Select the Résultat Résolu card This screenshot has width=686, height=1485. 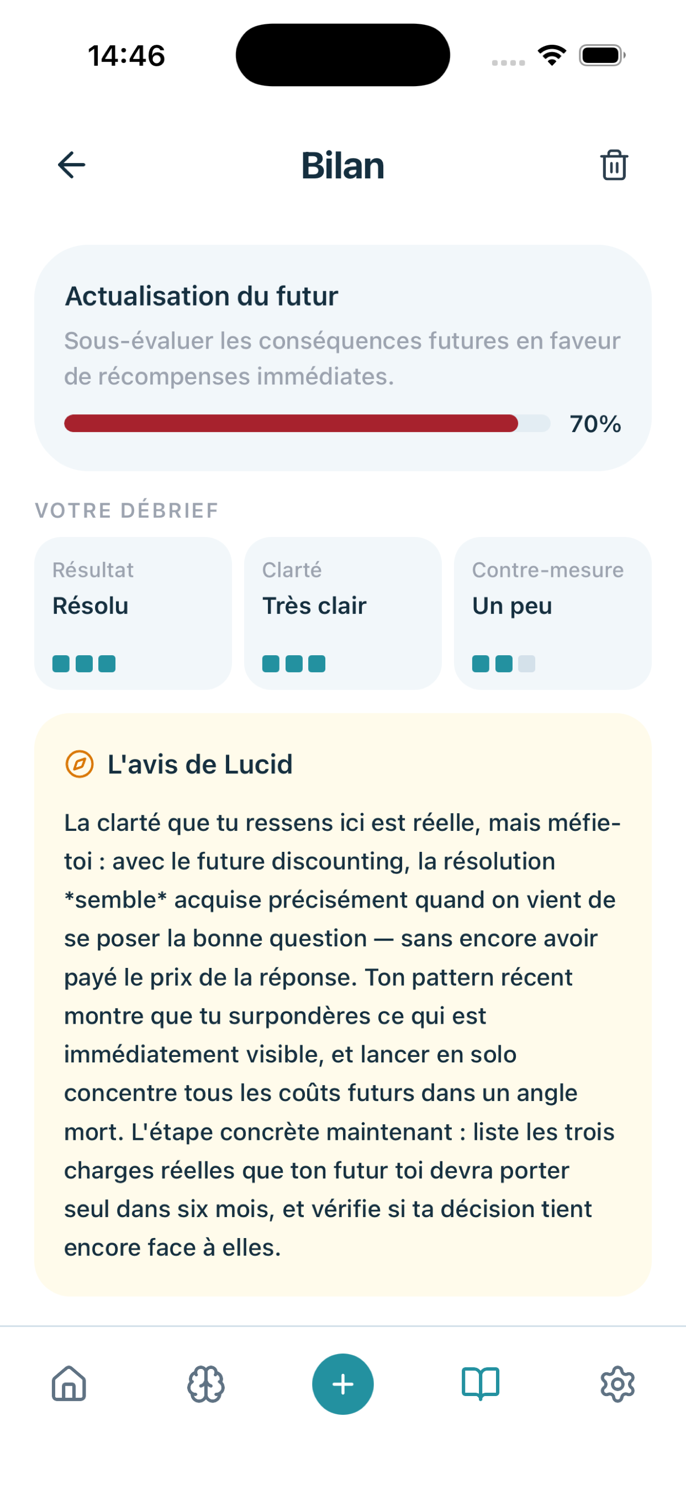(x=133, y=613)
